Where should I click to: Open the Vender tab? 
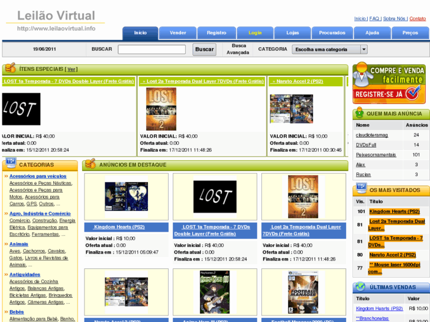point(177,33)
